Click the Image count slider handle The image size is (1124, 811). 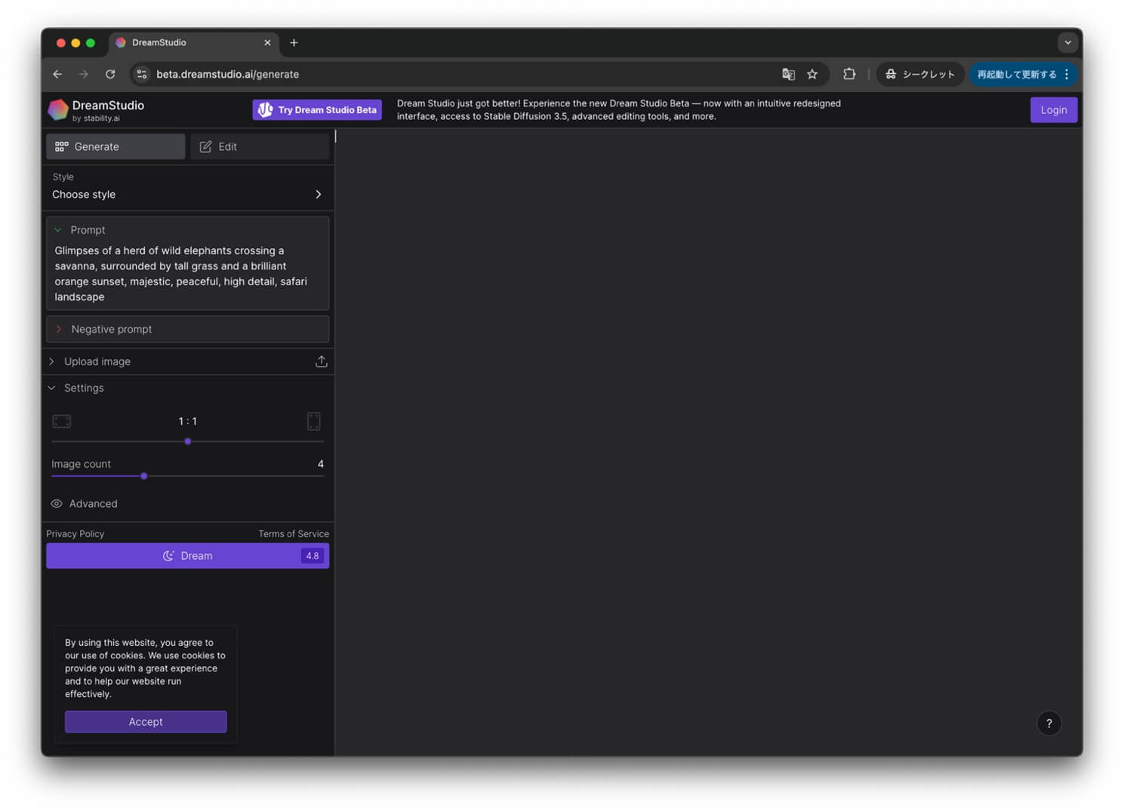point(144,476)
